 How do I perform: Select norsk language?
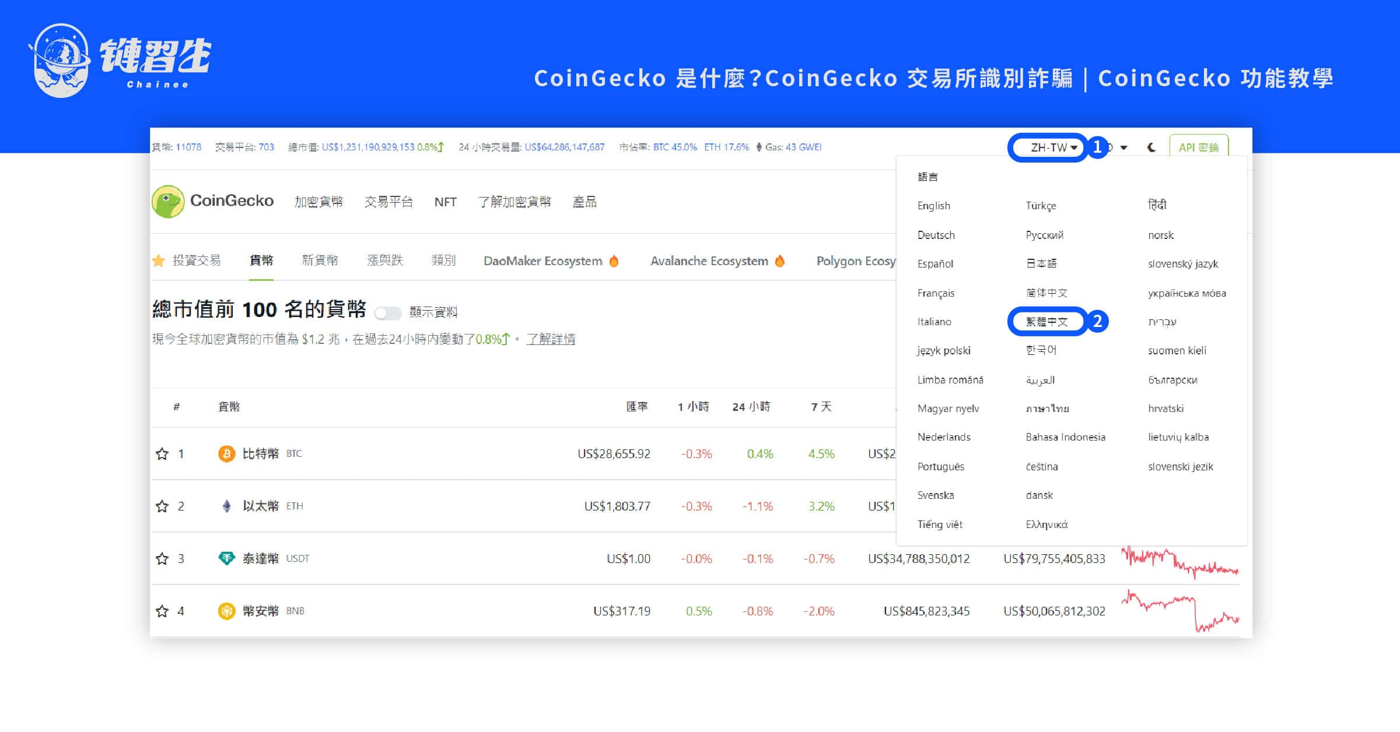coord(1161,235)
